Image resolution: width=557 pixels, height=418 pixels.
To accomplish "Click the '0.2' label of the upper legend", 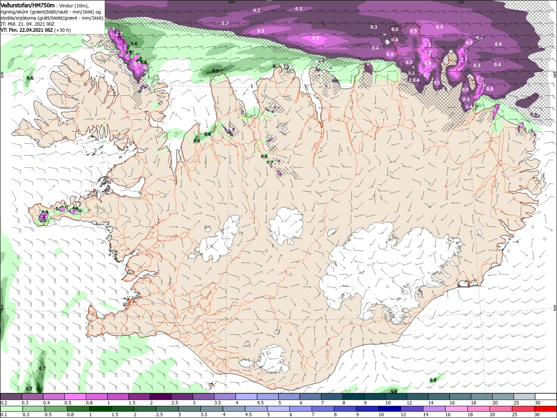I will pos(4,403).
